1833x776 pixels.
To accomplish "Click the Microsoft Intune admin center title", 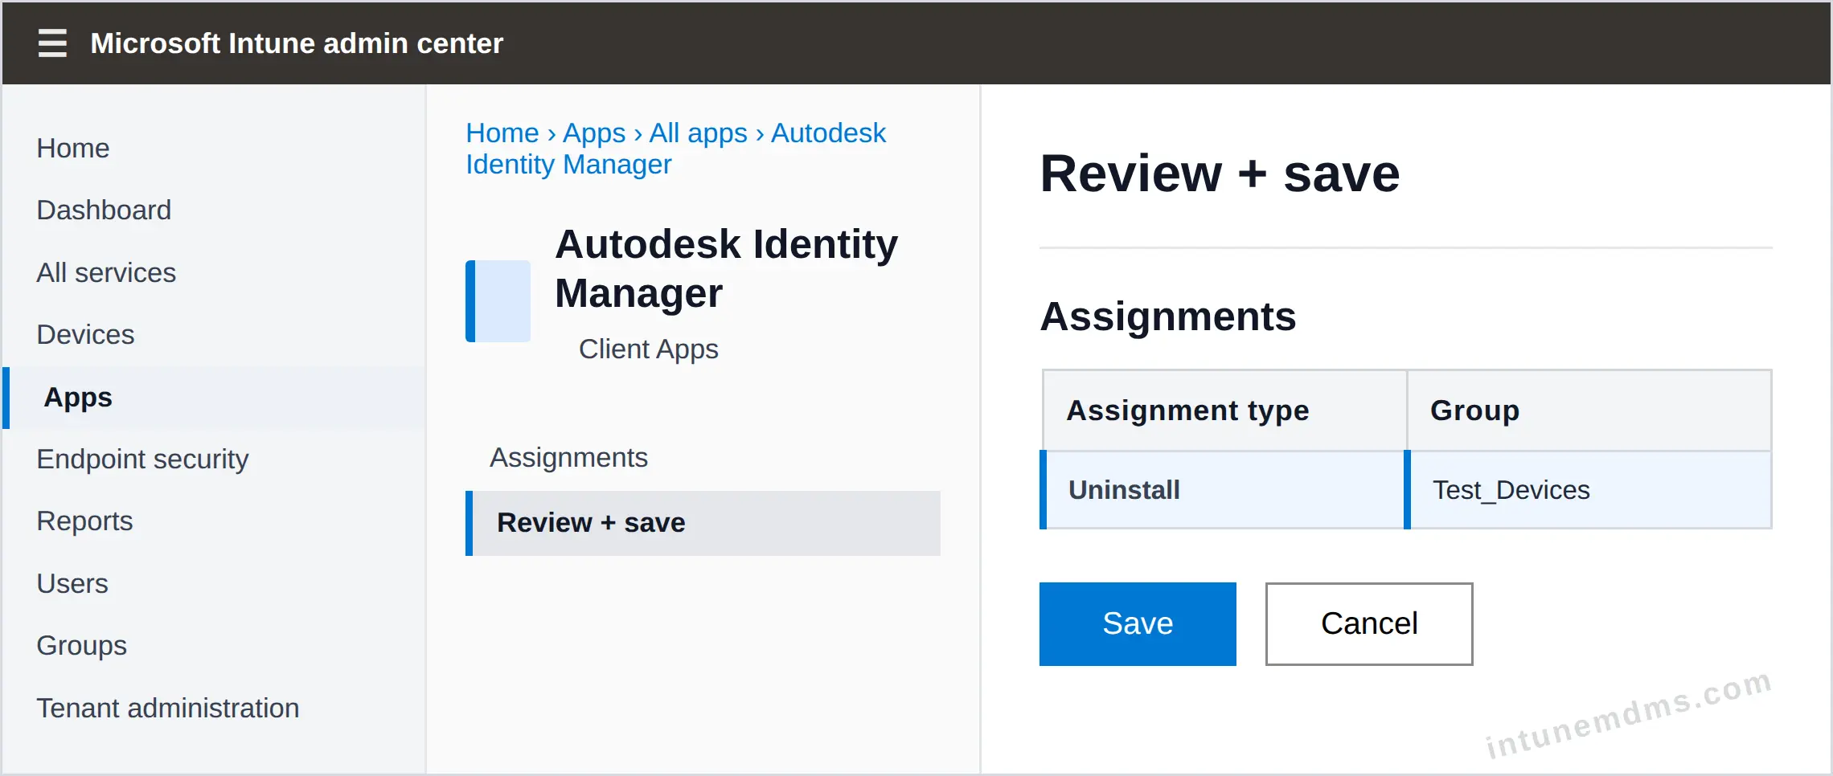I will tap(297, 43).
